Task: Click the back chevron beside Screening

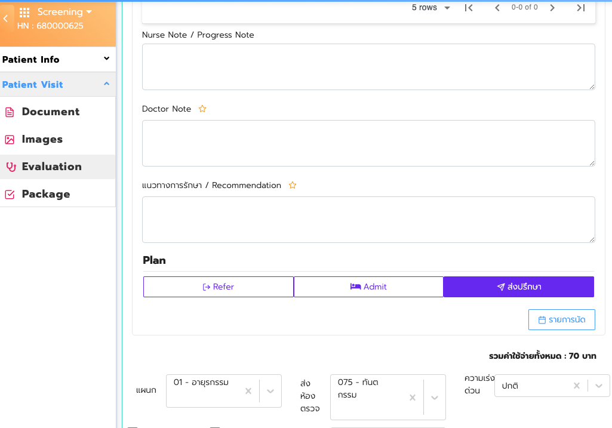Action: tap(5, 19)
